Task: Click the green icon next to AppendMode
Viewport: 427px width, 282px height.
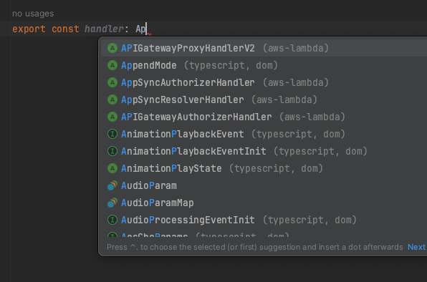Action: [x=112, y=65]
